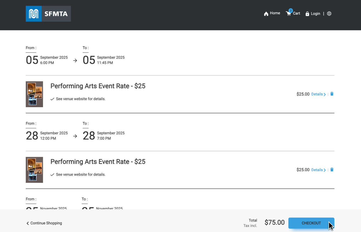Click the cart badge showing 3
This screenshot has height=232, width=361.
click(x=291, y=11)
